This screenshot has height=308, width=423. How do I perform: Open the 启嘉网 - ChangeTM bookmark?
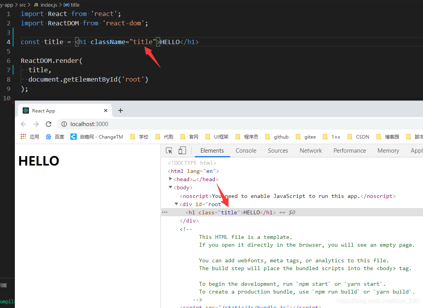click(x=97, y=137)
